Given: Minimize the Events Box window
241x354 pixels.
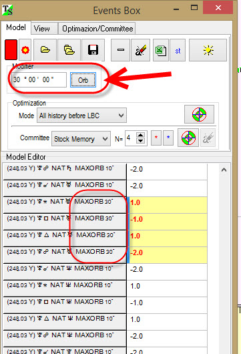Looking at the screenshot, I should click(x=176, y=9).
